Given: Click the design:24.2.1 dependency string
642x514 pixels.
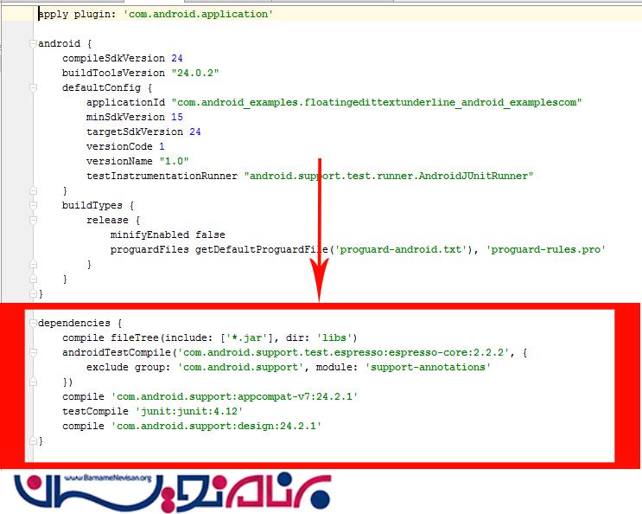Looking at the screenshot, I should [216, 426].
